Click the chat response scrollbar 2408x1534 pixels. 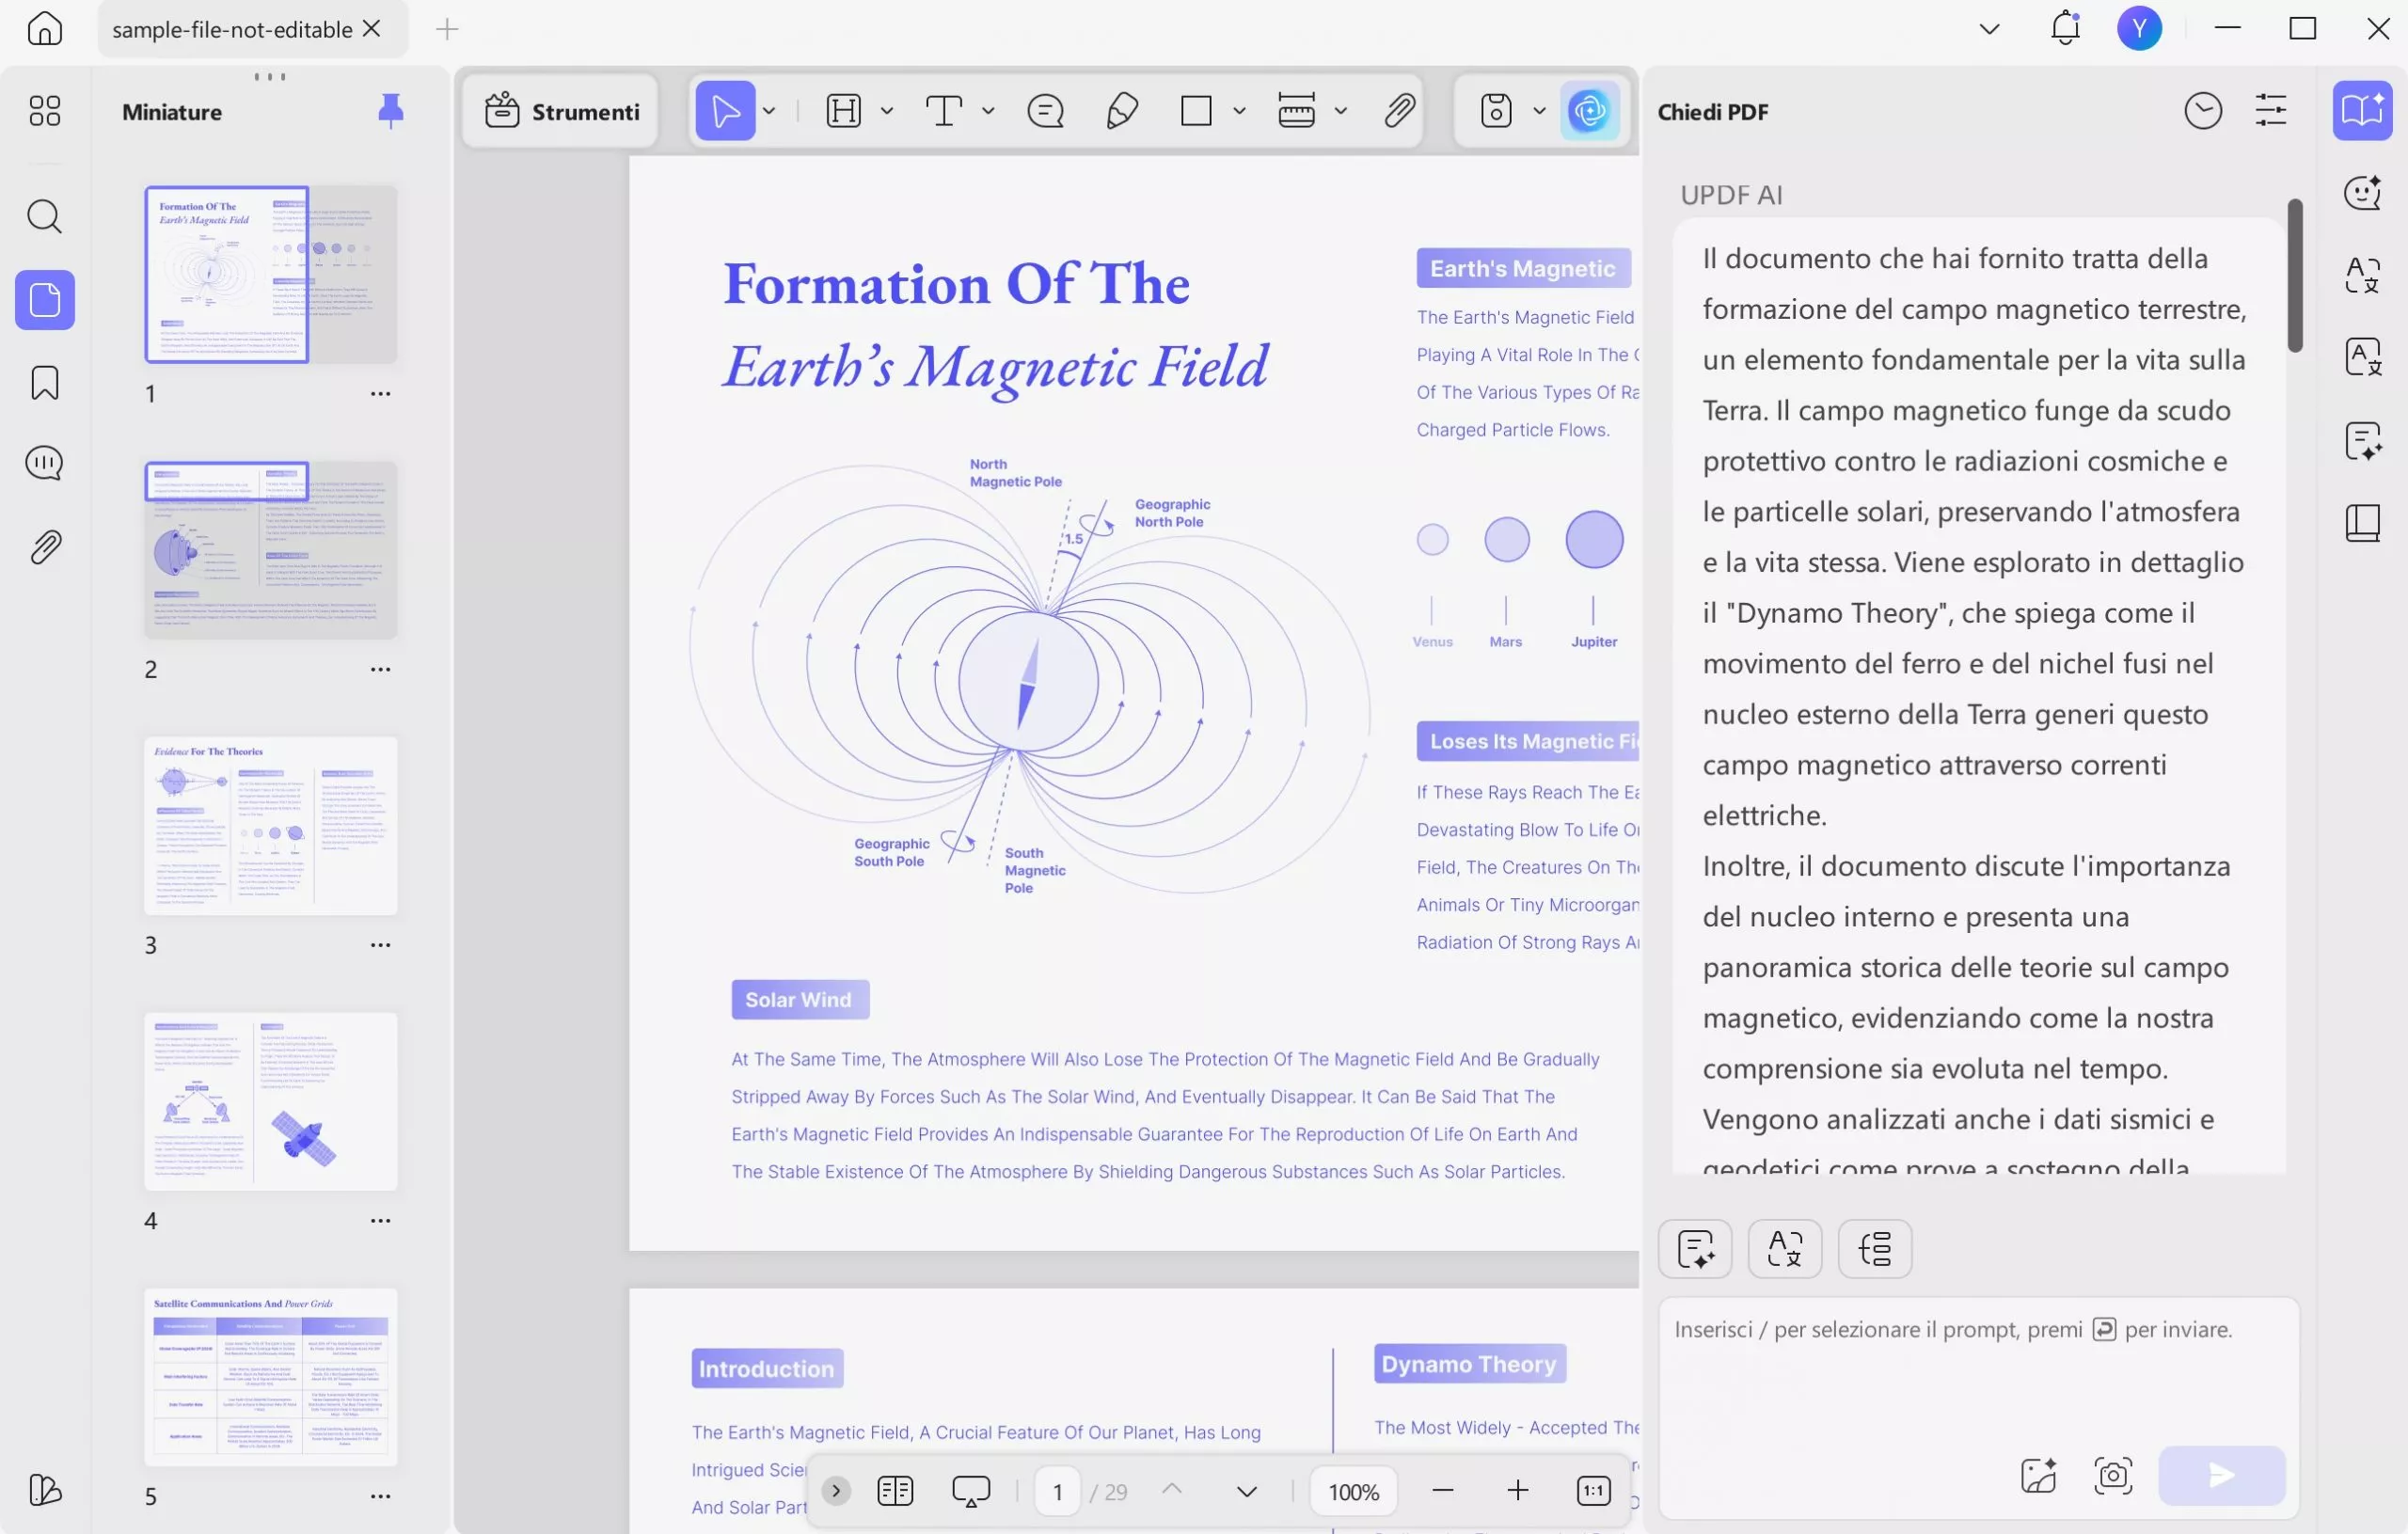2295,275
